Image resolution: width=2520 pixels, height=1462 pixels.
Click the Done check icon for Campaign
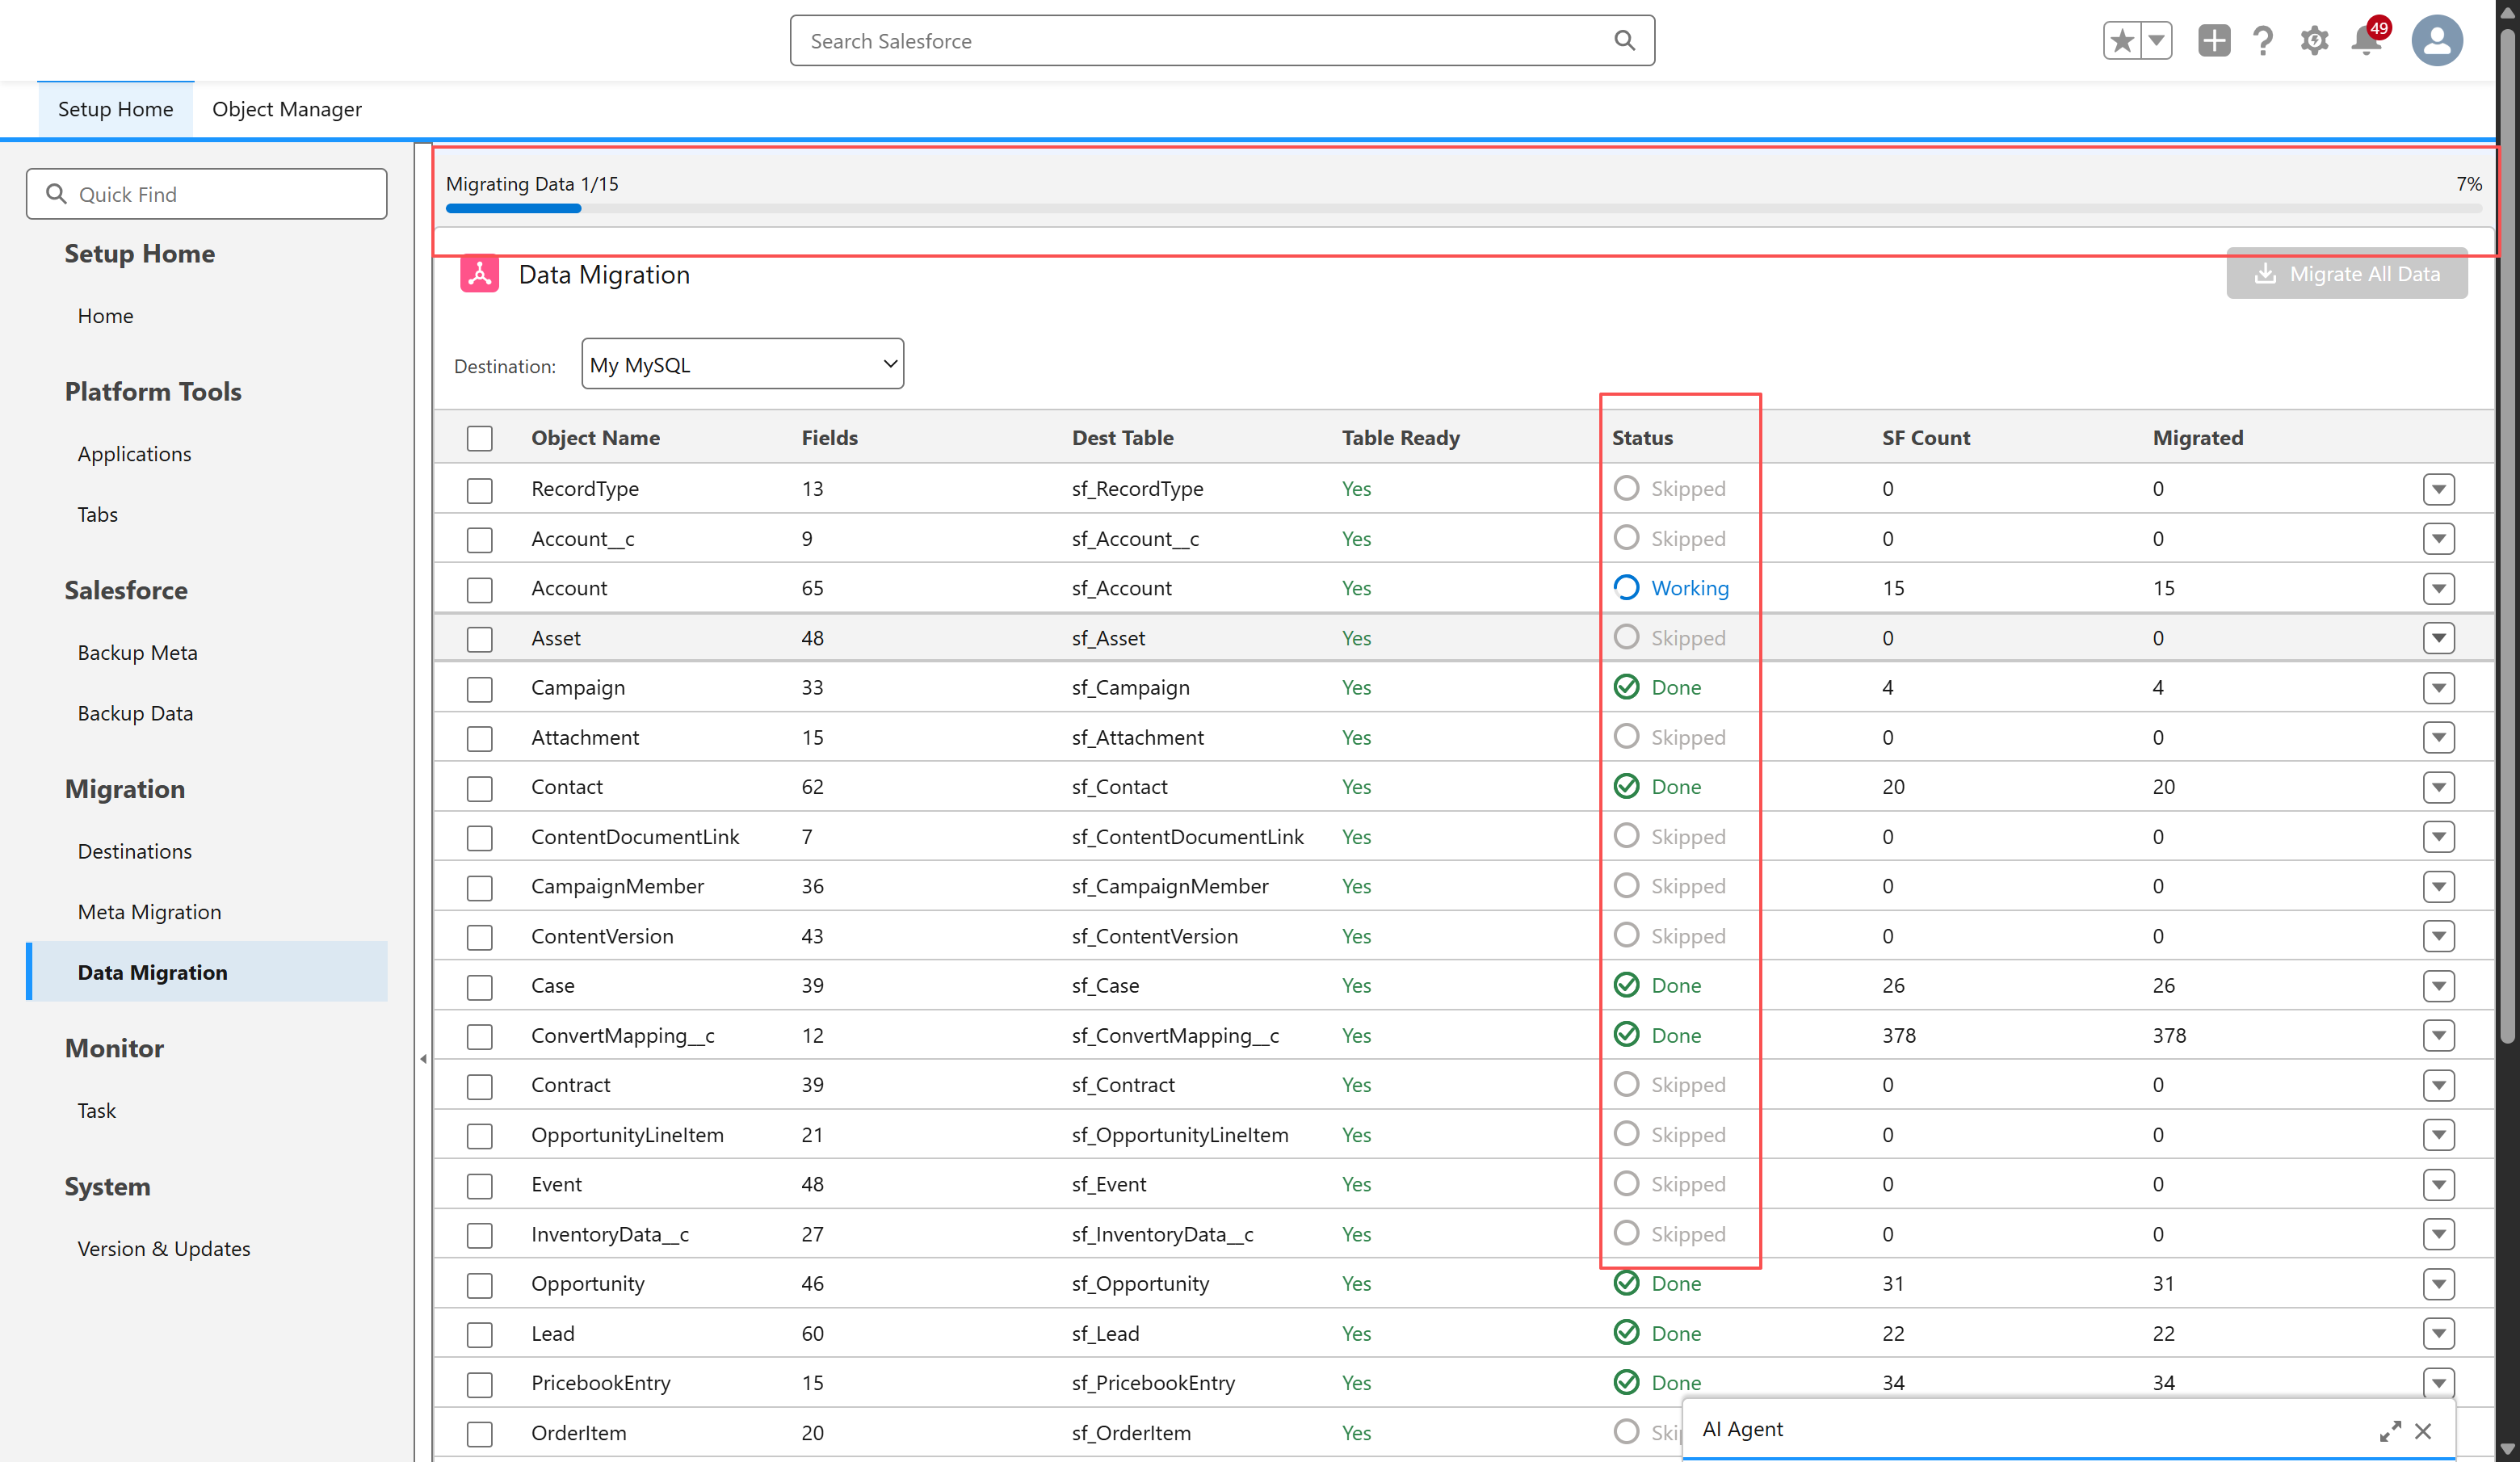point(1626,687)
